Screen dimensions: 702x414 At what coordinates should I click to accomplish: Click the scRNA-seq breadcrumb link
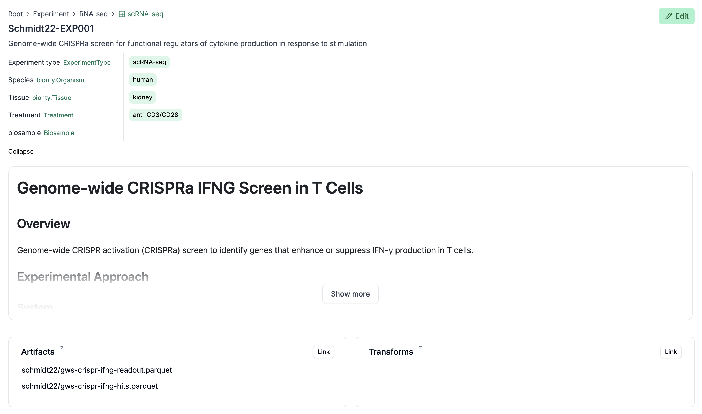point(145,14)
